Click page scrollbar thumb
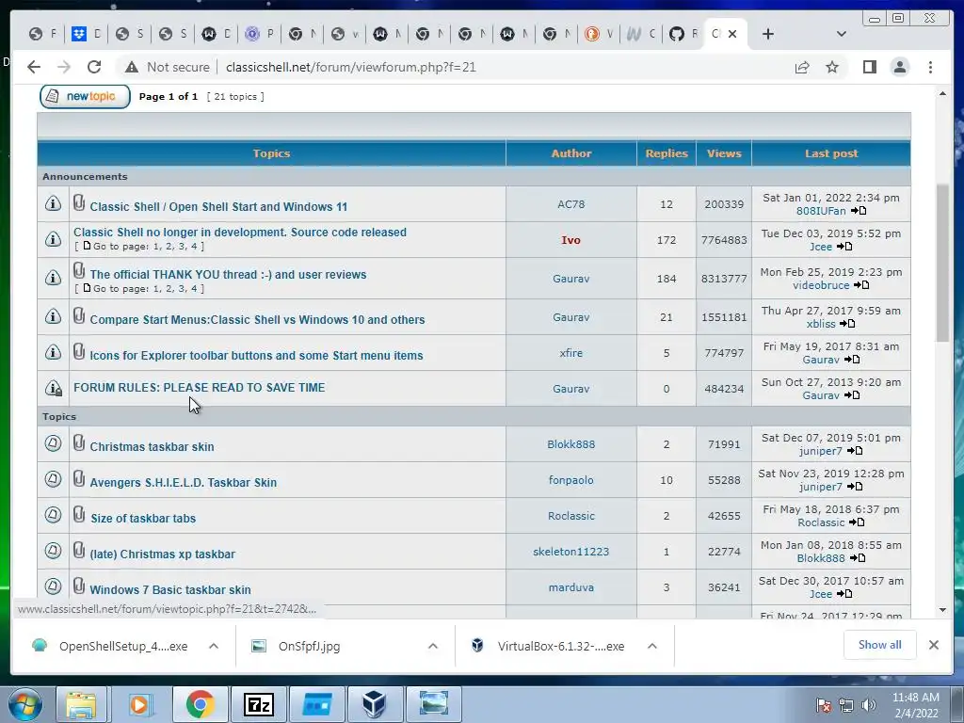The width and height of the screenshot is (964, 723). 941,264
